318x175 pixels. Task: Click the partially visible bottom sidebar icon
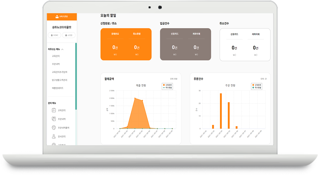54,144
